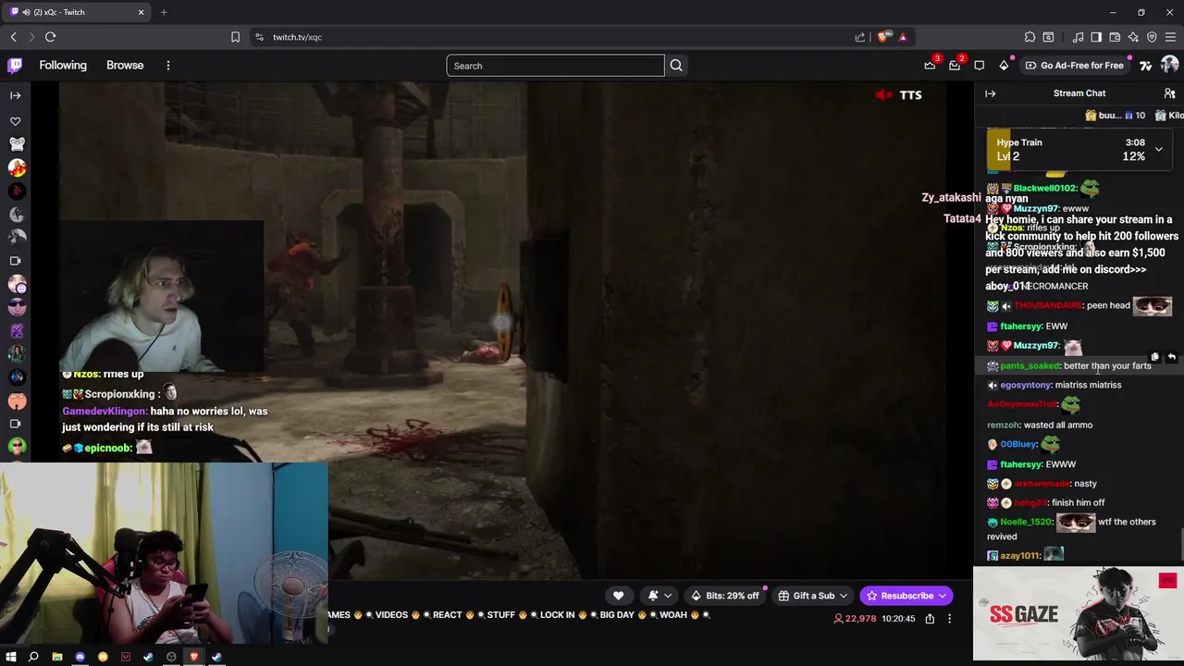Reload the page in the browser
The width and height of the screenshot is (1184, 666).
(x=50, y=37)
